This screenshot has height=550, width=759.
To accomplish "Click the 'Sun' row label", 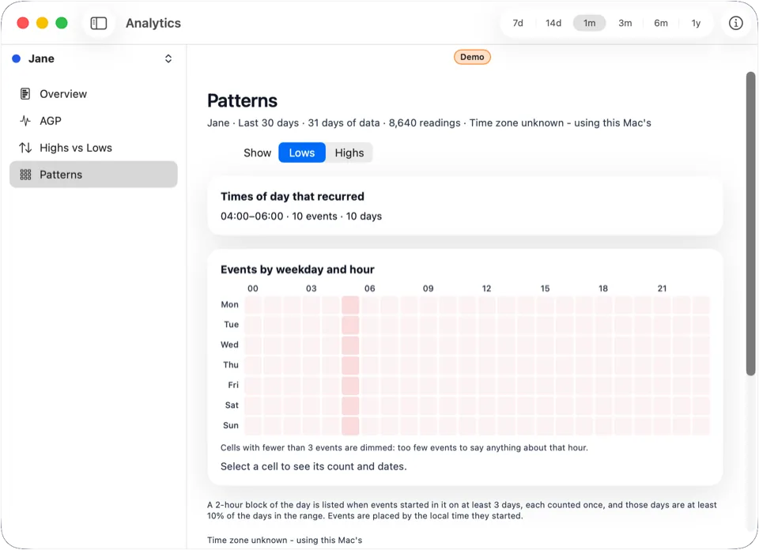I will tap(230, 425).
